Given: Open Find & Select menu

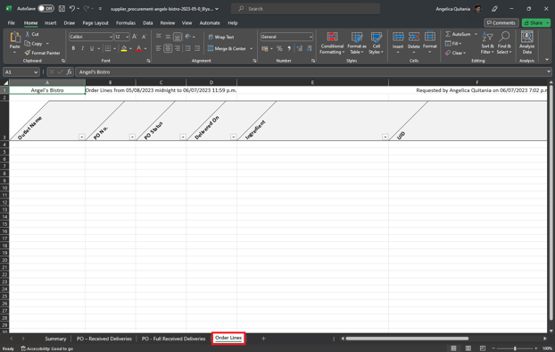Looking at the screenshot, I should (504, 43).
